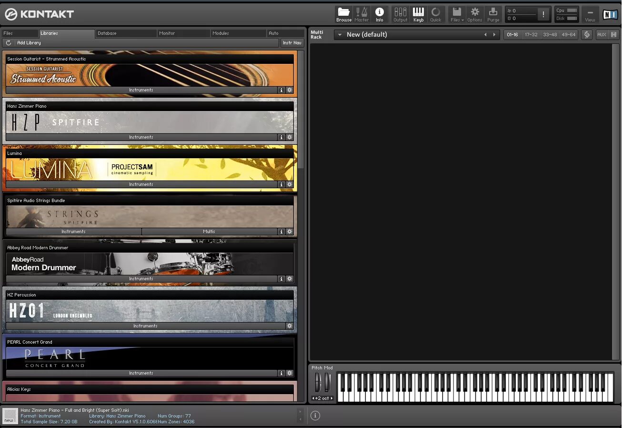Click the Pitch wheel slider
Viewport: 623px width, 428px height.
click(x=318, y=382)
